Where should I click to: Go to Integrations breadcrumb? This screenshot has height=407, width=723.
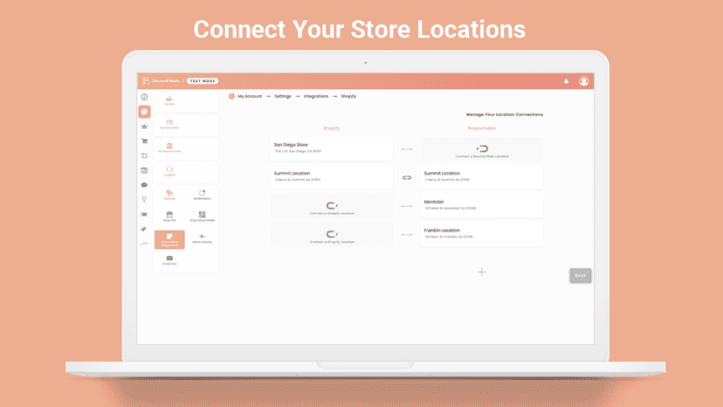316,96
